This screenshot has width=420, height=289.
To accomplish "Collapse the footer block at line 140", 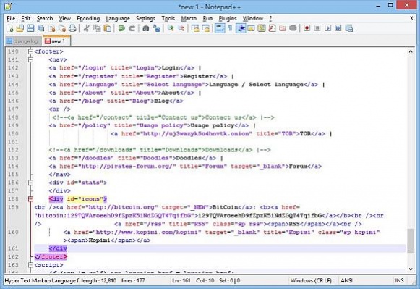I will 30,51.
